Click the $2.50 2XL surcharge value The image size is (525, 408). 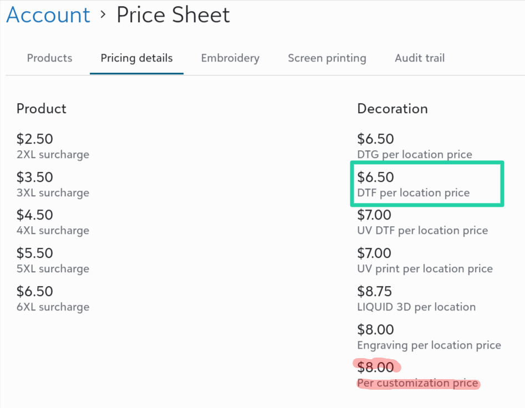[35, 139]
